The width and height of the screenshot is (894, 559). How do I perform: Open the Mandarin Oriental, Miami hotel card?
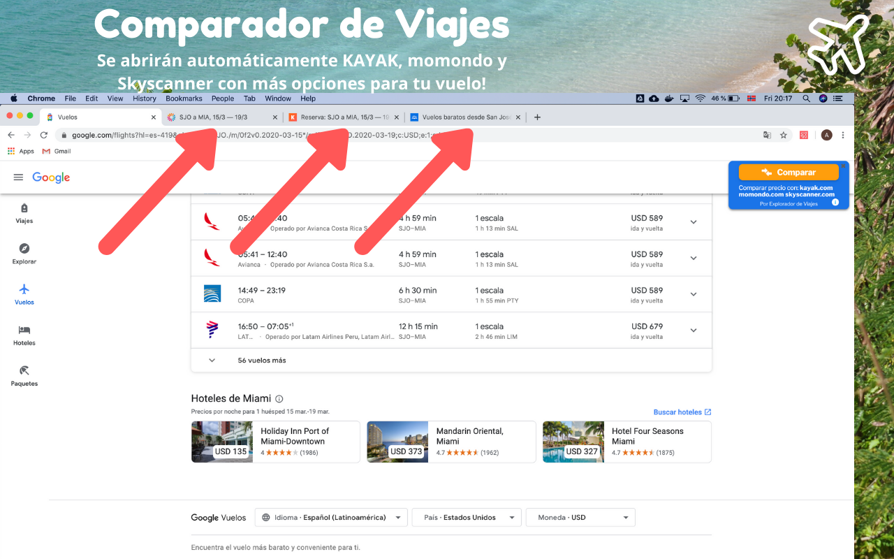point(451,442)
